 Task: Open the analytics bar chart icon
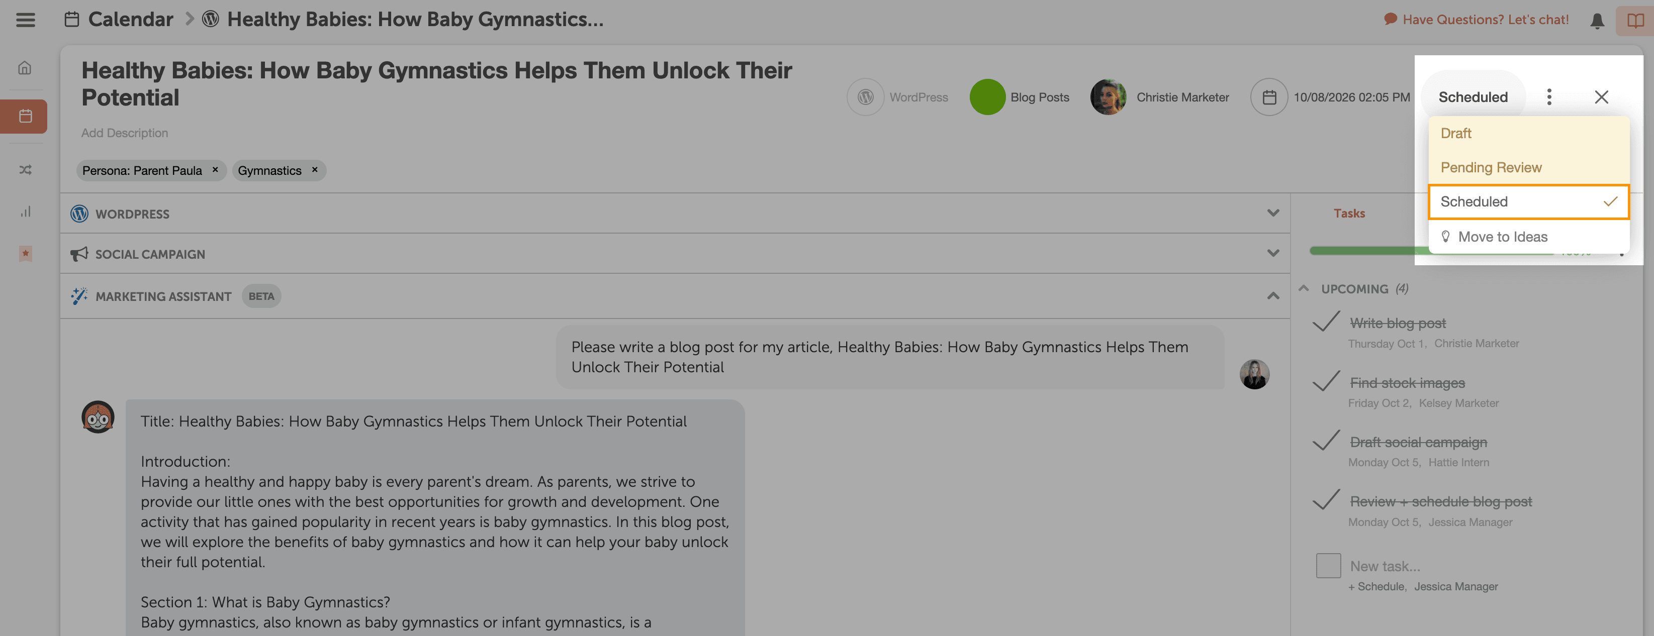point(25,212)
